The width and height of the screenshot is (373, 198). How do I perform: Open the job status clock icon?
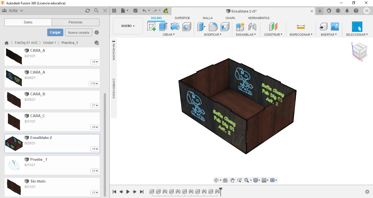click(x=338, y=11)
